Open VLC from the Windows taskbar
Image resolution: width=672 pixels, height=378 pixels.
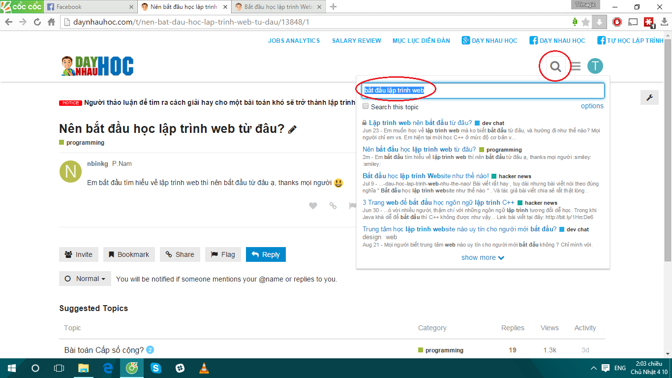tap(204, 368)
